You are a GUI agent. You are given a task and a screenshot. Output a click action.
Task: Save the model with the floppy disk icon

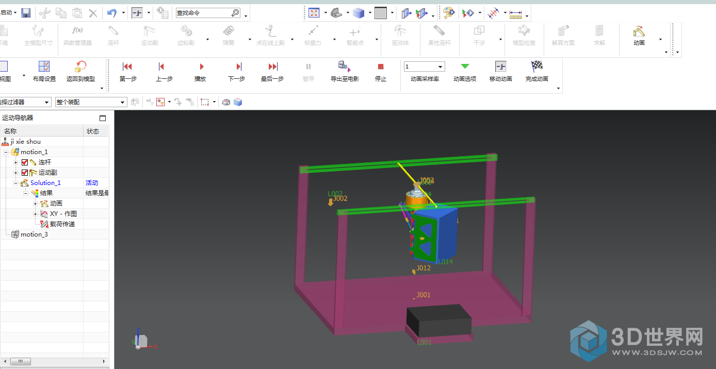tap(26, 13)
